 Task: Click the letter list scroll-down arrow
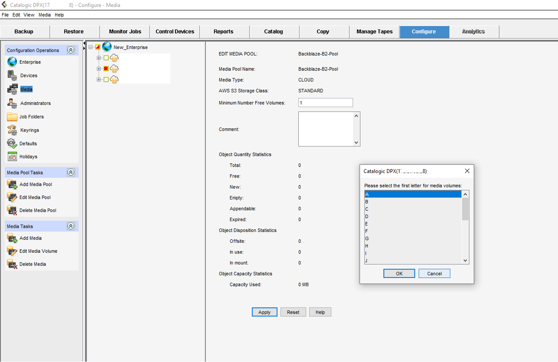(466, 261)
